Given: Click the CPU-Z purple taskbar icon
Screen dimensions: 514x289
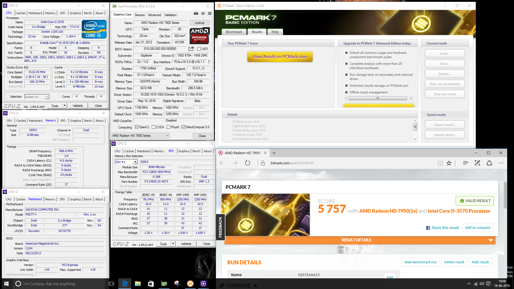Looking at the screenshot, I should coord(203,284).
